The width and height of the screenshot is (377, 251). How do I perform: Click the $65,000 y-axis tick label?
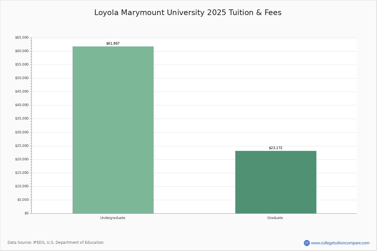click(x=22, y=37)
